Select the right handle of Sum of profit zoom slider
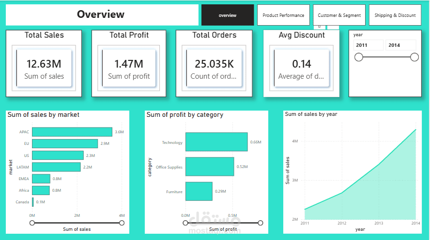This screenshot has height=240, width=430. point(260,223)
